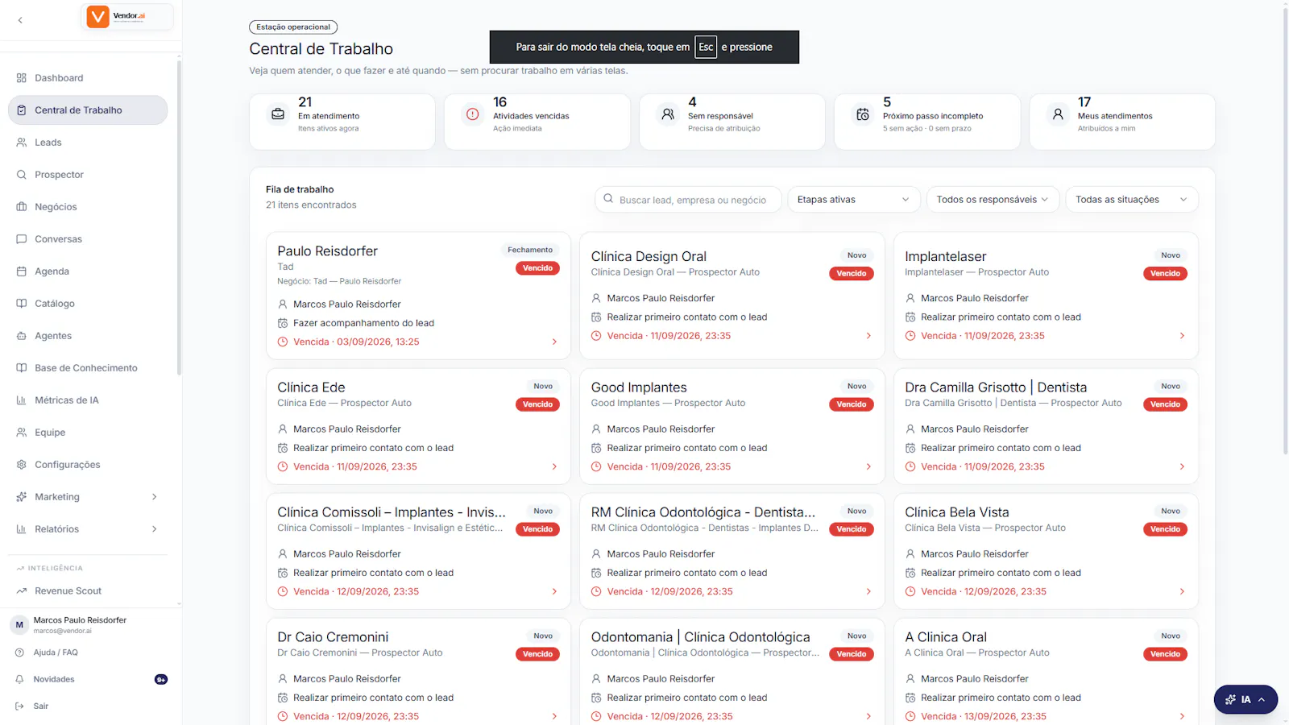Click the Equipe team icon

(22, 433)
